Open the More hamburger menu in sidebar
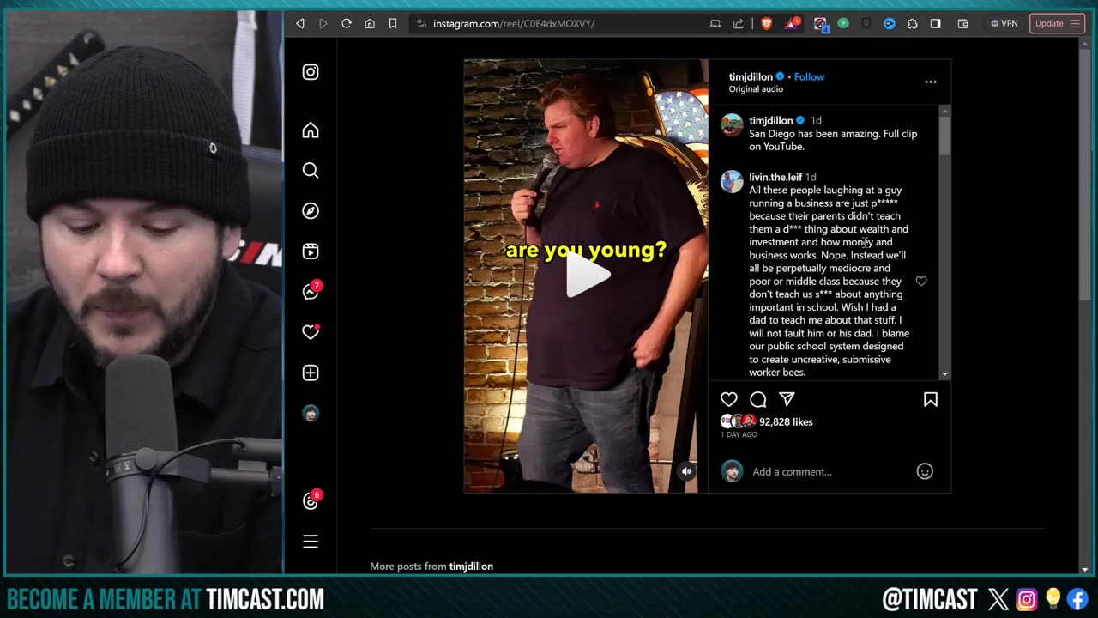The width and height of the screenshot is (1098, 618). [311, 542]
